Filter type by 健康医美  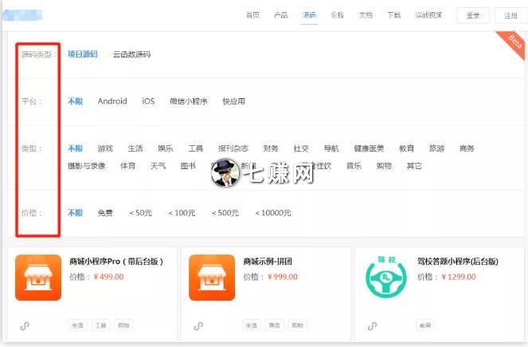(x=369, y=148)
